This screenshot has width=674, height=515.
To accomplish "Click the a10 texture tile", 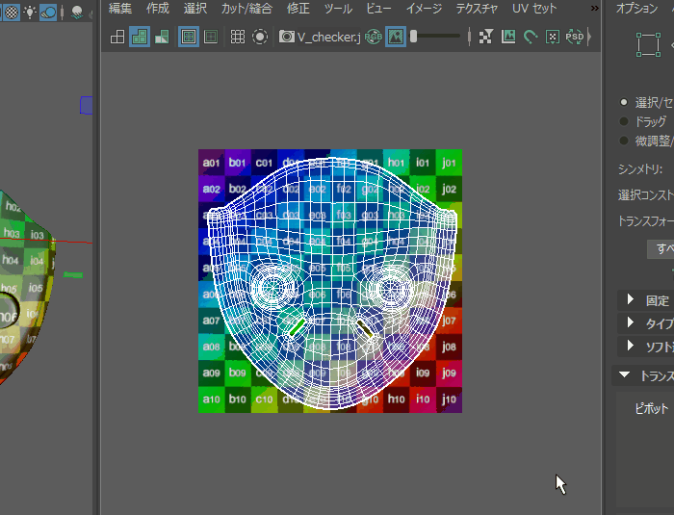I will 211,399.
